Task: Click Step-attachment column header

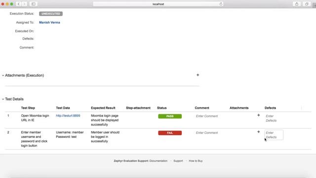Action: [x=138, y=108]
